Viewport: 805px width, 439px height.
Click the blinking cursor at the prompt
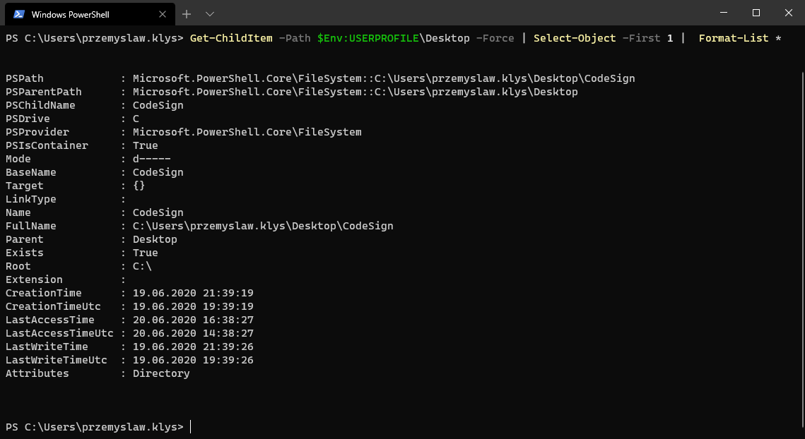(189, 426)
